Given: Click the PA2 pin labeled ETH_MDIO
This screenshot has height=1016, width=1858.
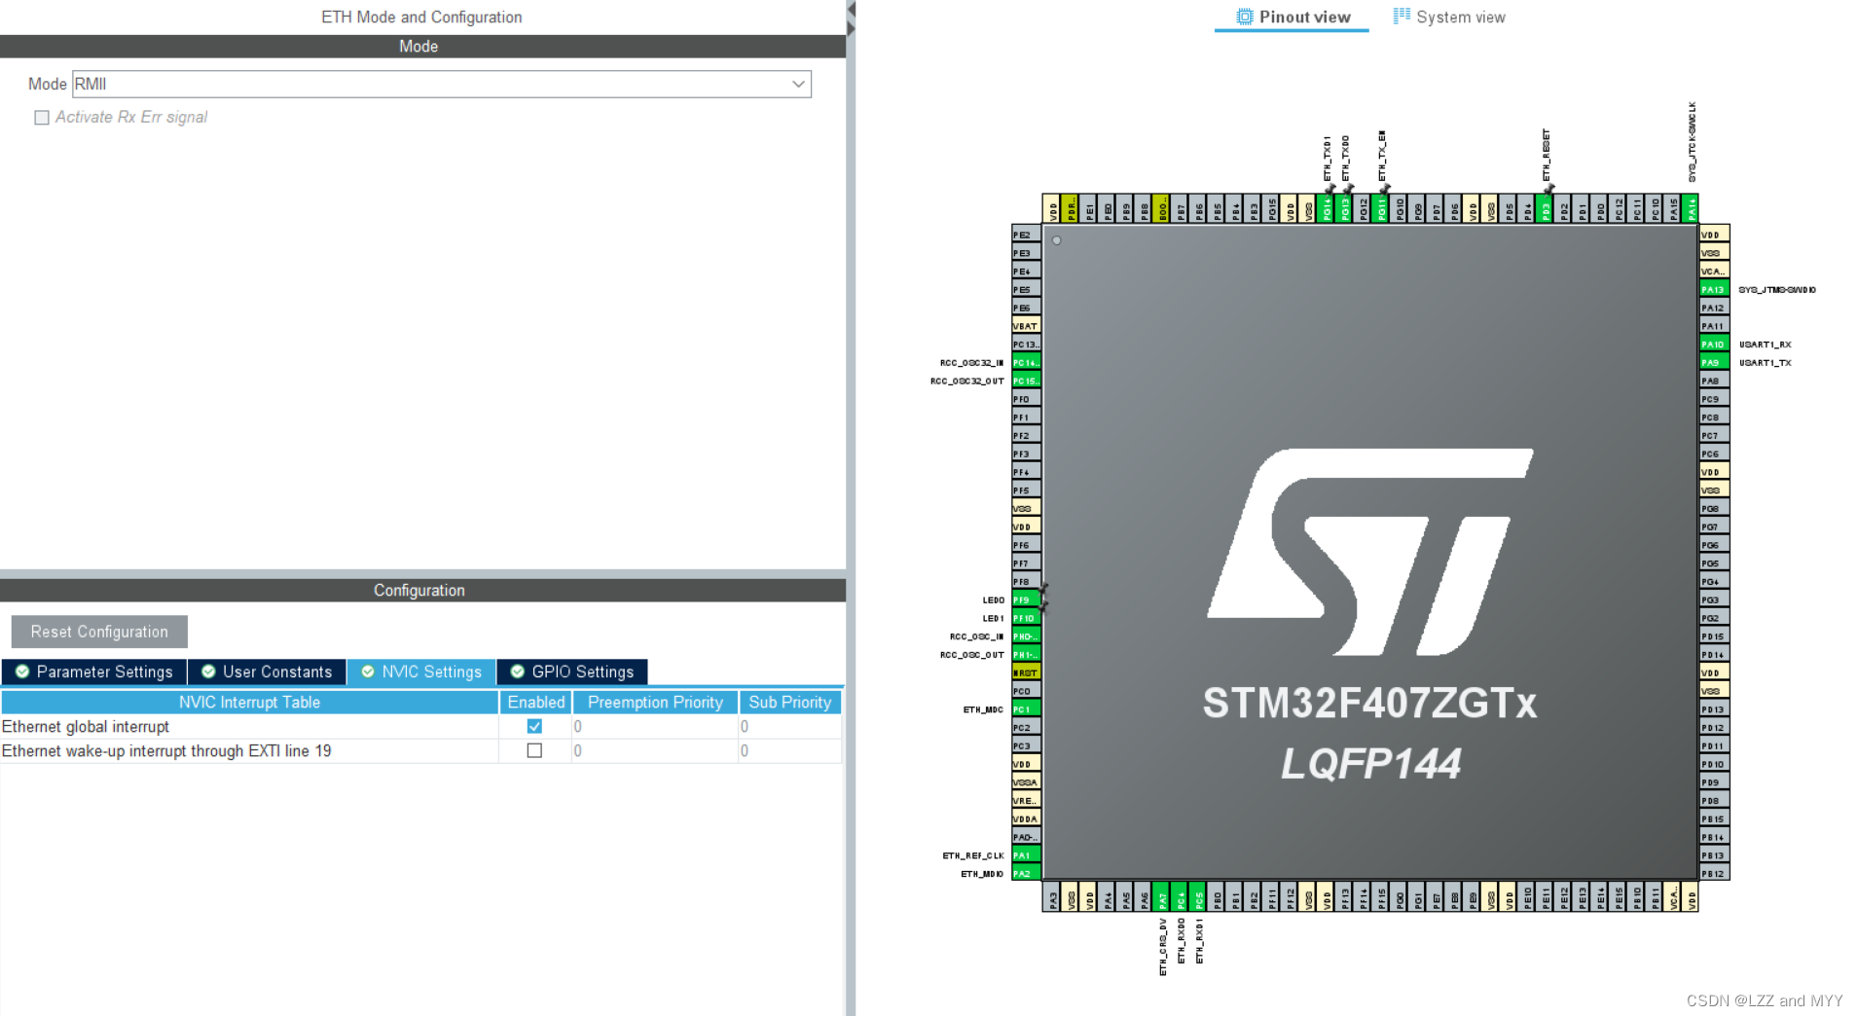Looking at the screenshot, I should 1026,874.
